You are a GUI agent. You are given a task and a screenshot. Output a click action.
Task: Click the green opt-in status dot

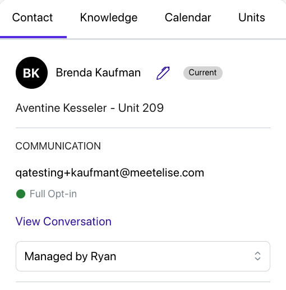[x=21, y=194]
